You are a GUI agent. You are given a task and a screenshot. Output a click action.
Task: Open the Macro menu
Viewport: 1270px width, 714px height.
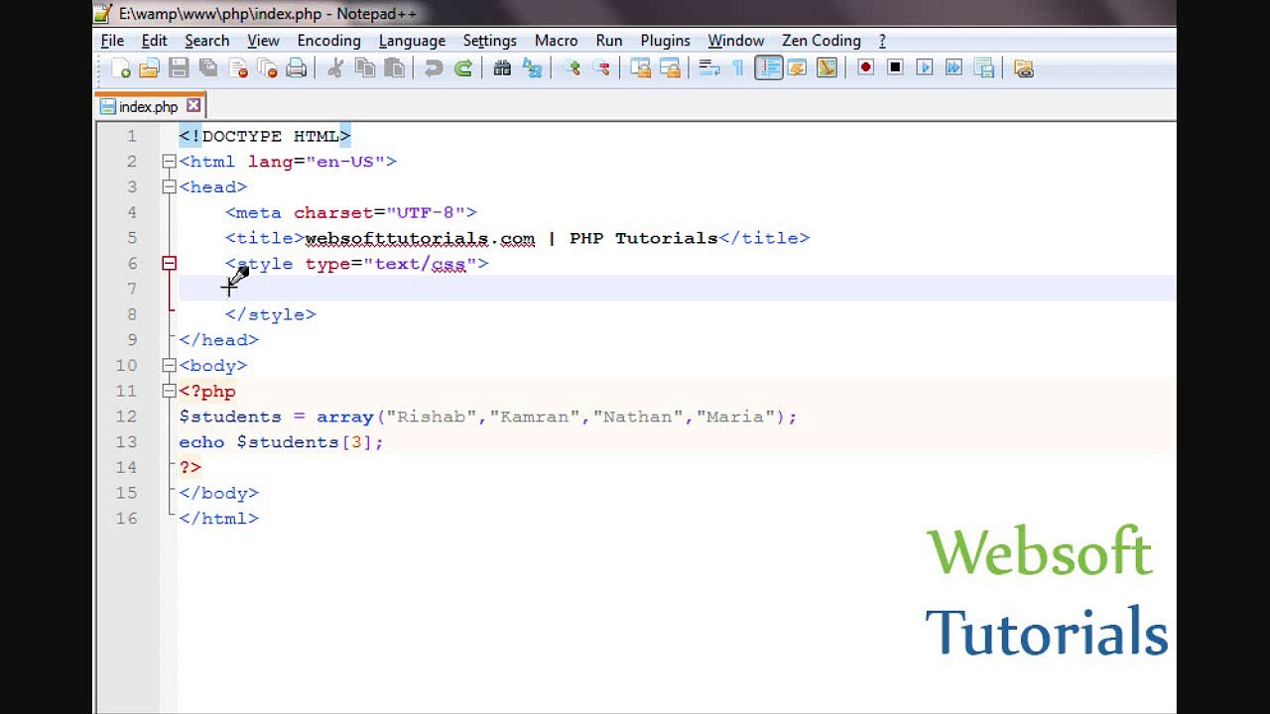(556, 41)
